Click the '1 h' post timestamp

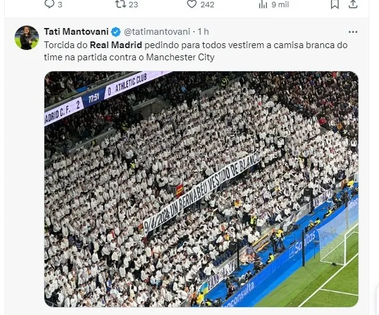(202, 32)
